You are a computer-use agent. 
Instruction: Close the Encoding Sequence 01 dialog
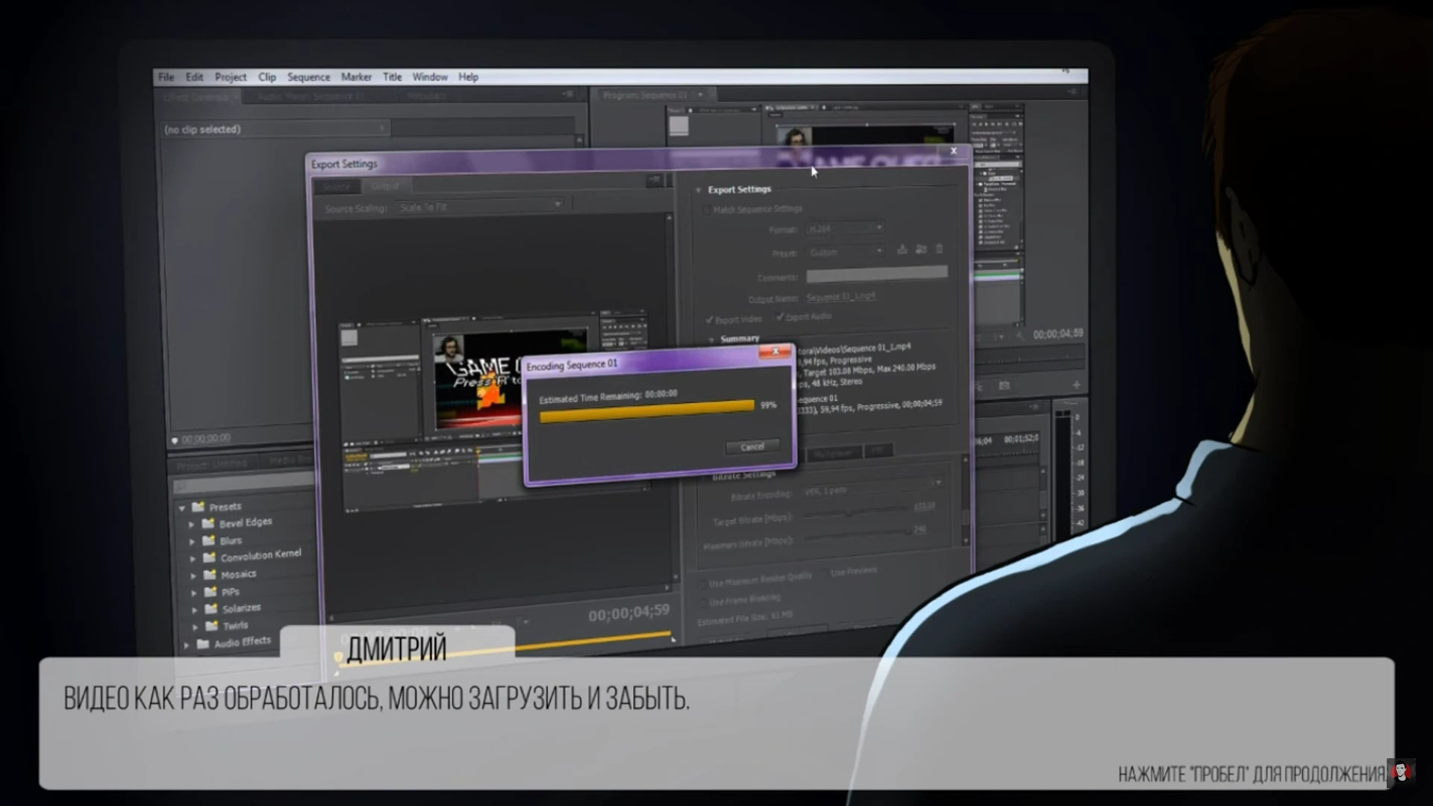[x=775, y=351]
